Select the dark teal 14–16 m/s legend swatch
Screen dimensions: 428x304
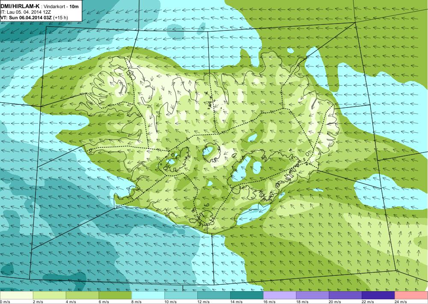coord(247,295)
